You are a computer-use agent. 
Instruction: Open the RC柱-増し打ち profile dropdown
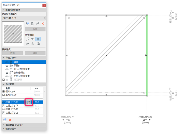coord(24,18)
